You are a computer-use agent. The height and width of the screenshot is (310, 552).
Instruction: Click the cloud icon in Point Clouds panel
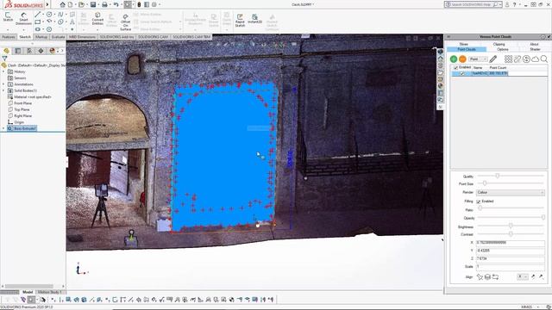(536, 59)
